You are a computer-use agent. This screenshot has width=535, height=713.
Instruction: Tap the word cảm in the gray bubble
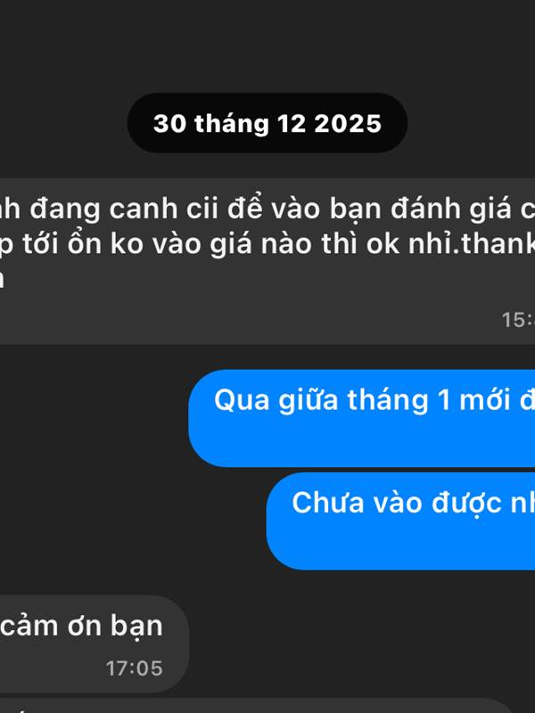[x=30, y=627]
